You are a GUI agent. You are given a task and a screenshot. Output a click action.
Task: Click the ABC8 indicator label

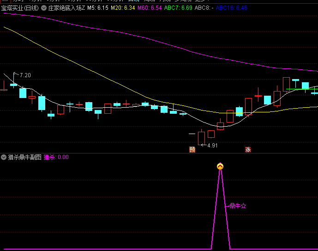pos(203,8)
